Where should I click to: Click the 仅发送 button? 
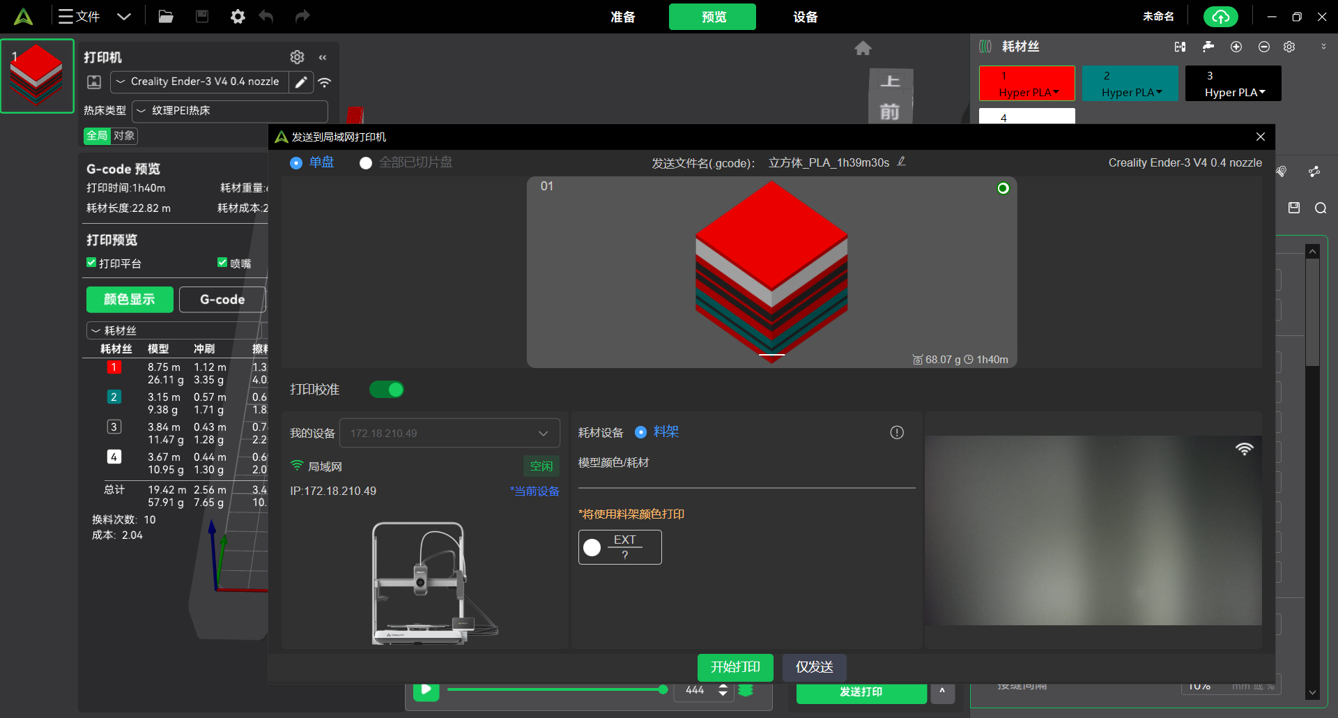(814, 667)
